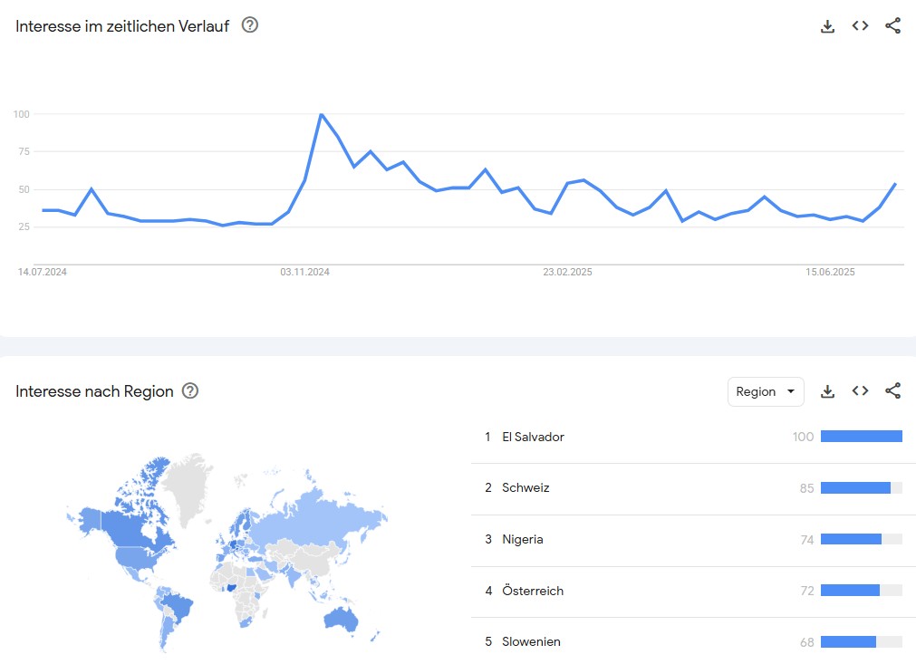Image resolution: width=916 pixels, height=664 pixels.
Task: Open the Region dropdown selector
Action: pos(766,391)
